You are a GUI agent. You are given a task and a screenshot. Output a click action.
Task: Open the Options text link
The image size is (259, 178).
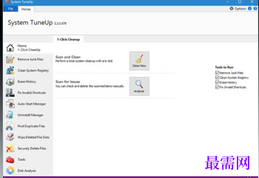click(240, 9)
